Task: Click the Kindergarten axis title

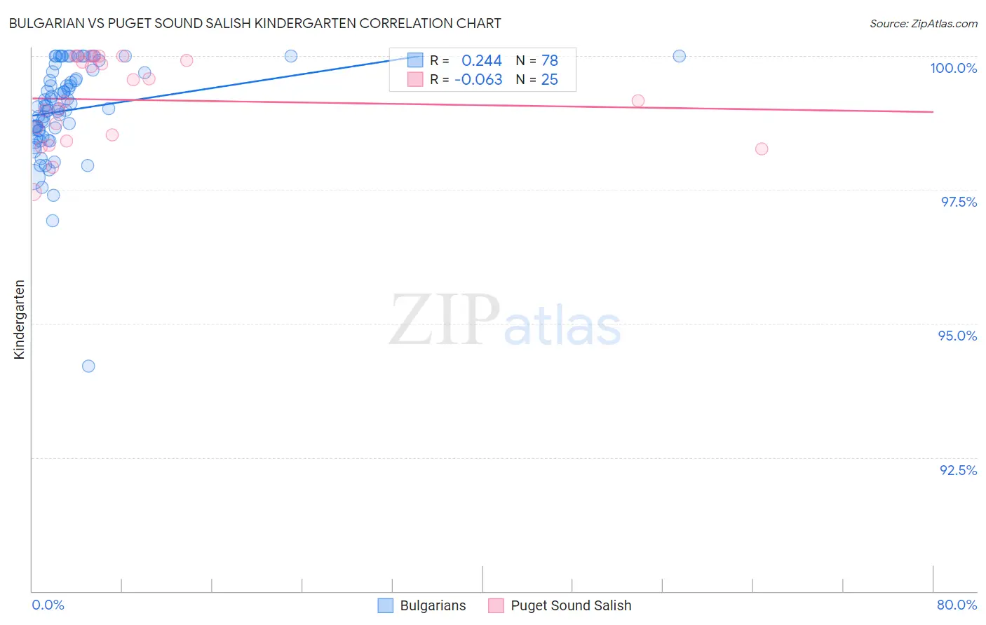Action: pyautogui.click(x=19, y=320)
